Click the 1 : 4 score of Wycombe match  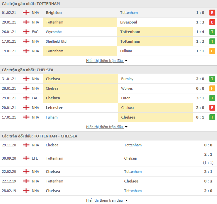[x=200, y=32]
